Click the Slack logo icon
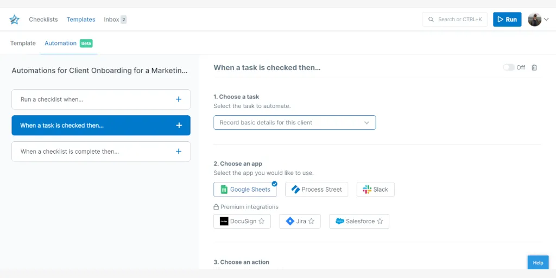Image resolution: width=556 pixels, height=278 pixels. 367,189
